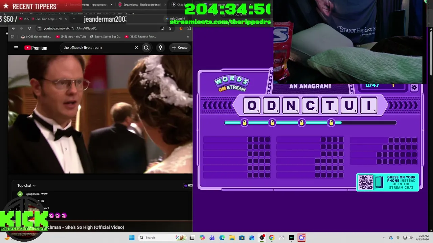Select the letter tile O
The height and width of the screenshot is (243, 433).
pos(252,106)
